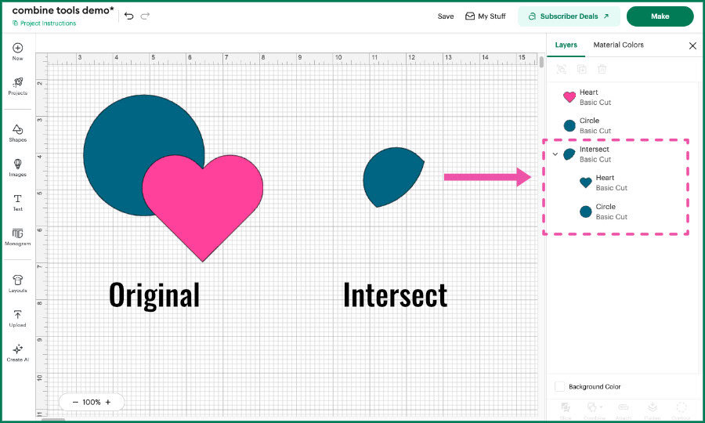The width and height of the screenshot is (705, 423).
Task: Open the Layouts panel
Action: [x=17, y=284]
